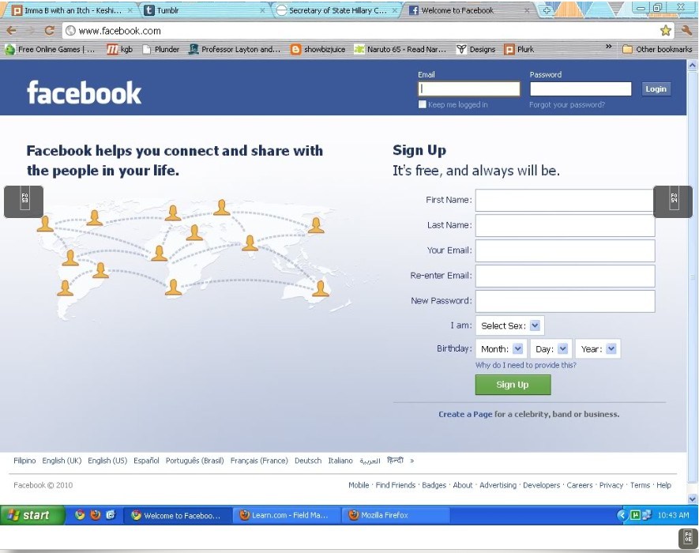
Task: Open the Professor Layton bookmark
Action: [x=235, y=50]
